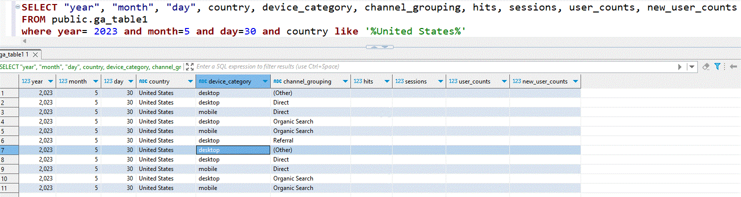Click the displayed SELECT query text above grid
741x197 pixels.
[91, 66]
